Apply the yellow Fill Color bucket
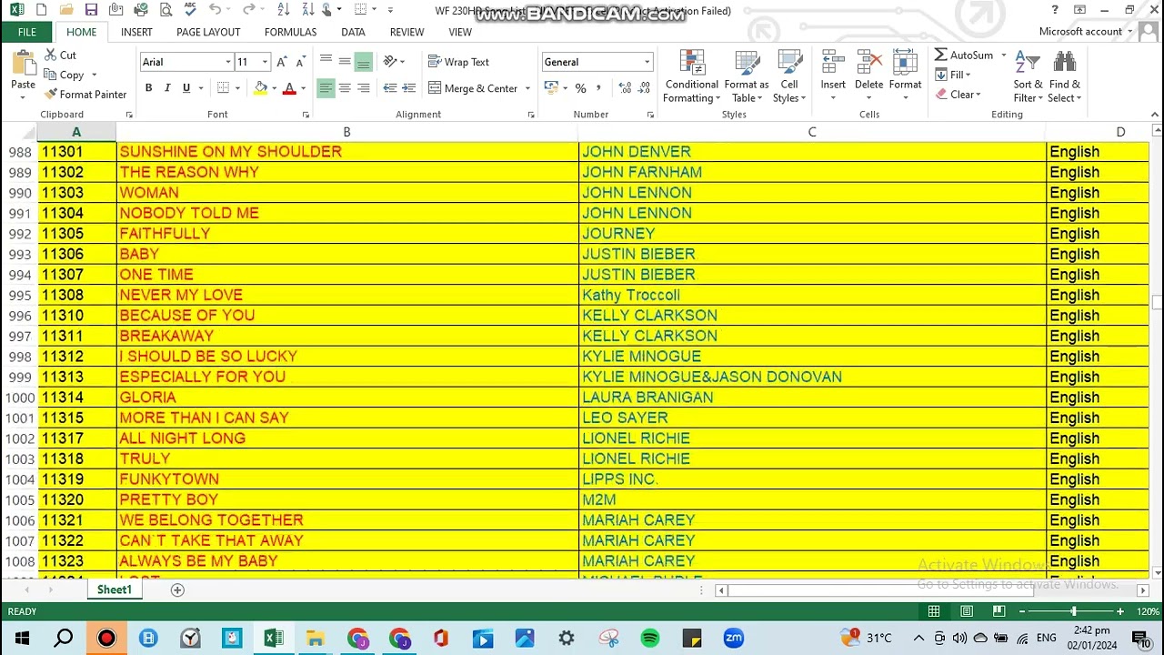The image size is (1164, 655). (261, 88)
